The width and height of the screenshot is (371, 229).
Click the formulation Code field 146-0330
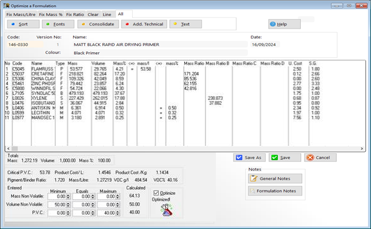[25, 45]
